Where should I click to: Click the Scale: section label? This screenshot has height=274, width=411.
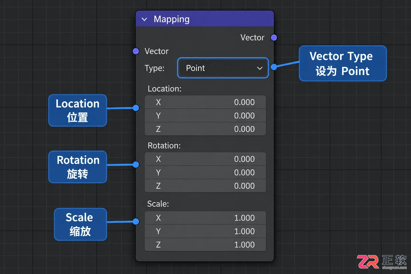[x=158, y=204]
